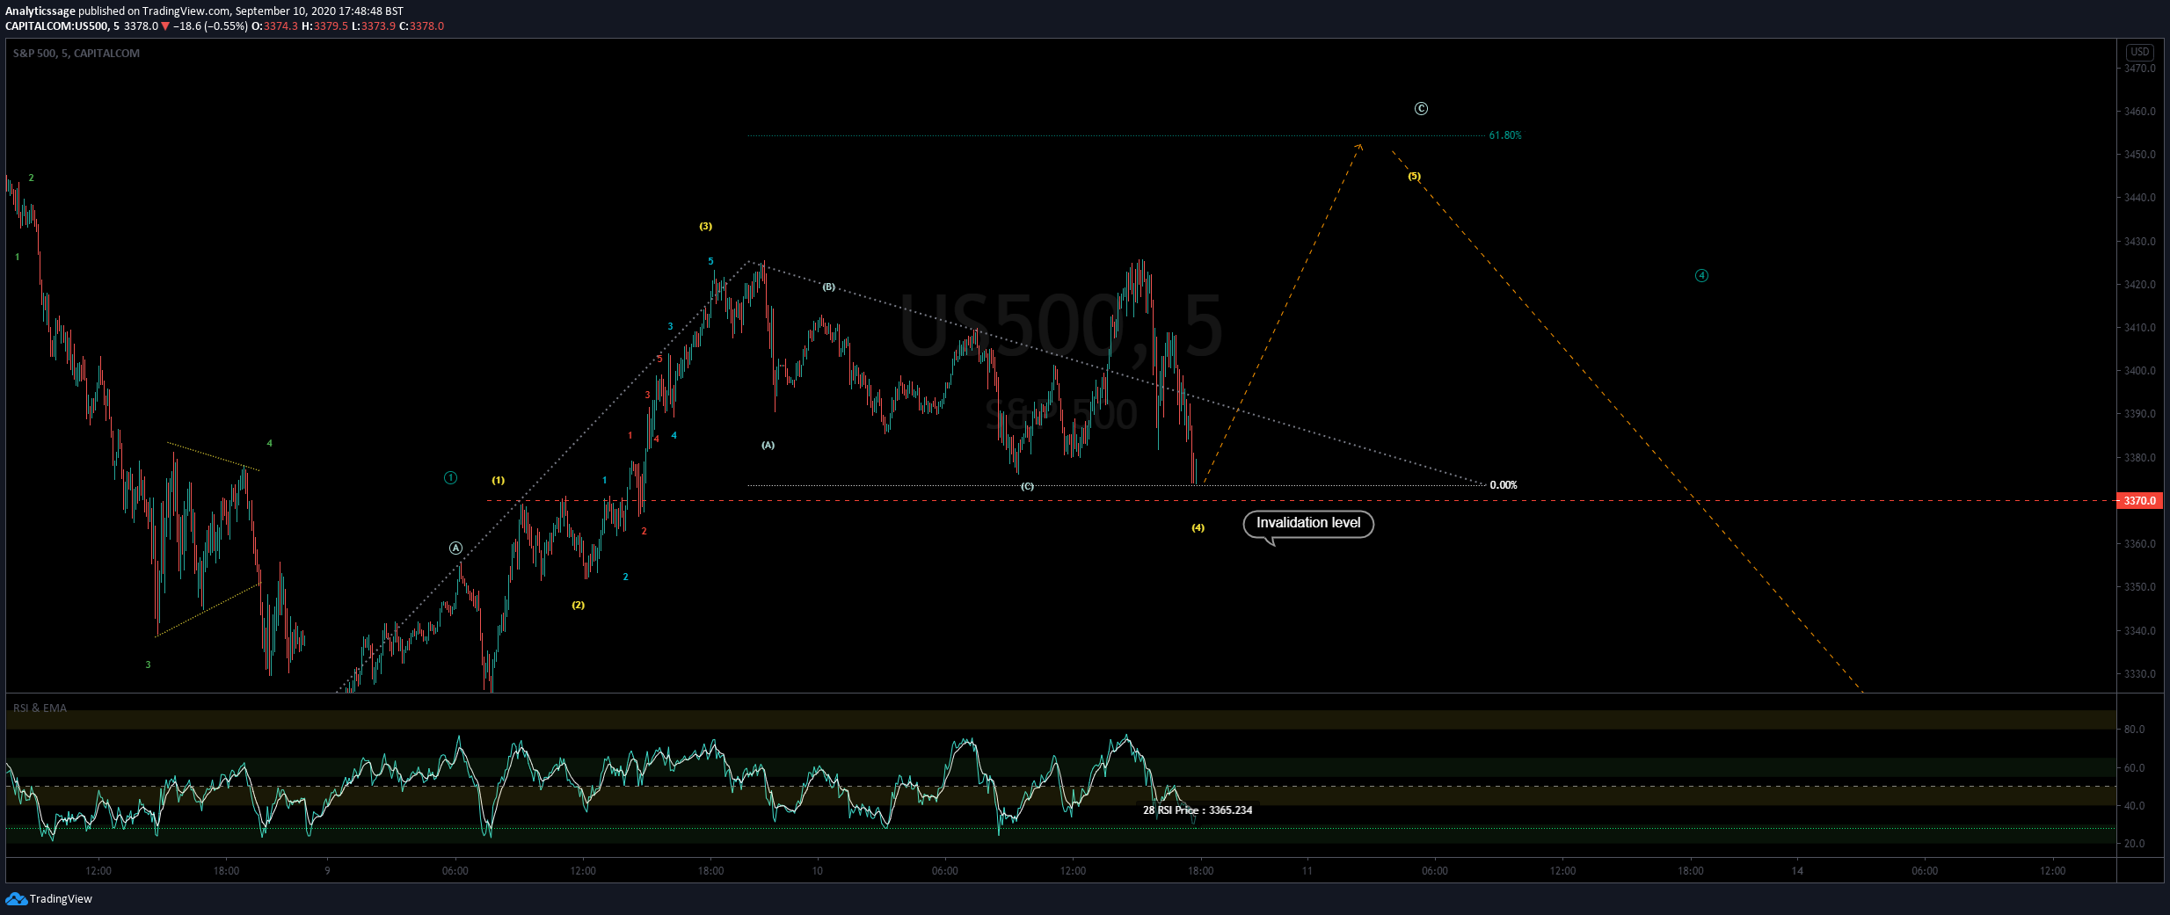Select circled green 4 wave label

pos(1701,276)
